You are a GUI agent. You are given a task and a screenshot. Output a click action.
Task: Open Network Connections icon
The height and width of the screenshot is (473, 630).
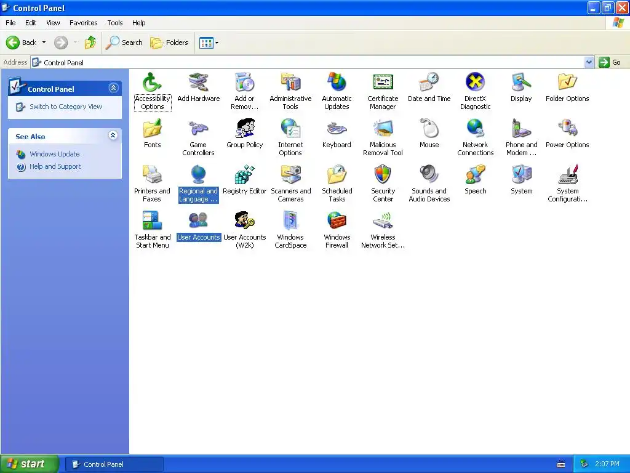(476, 129)
